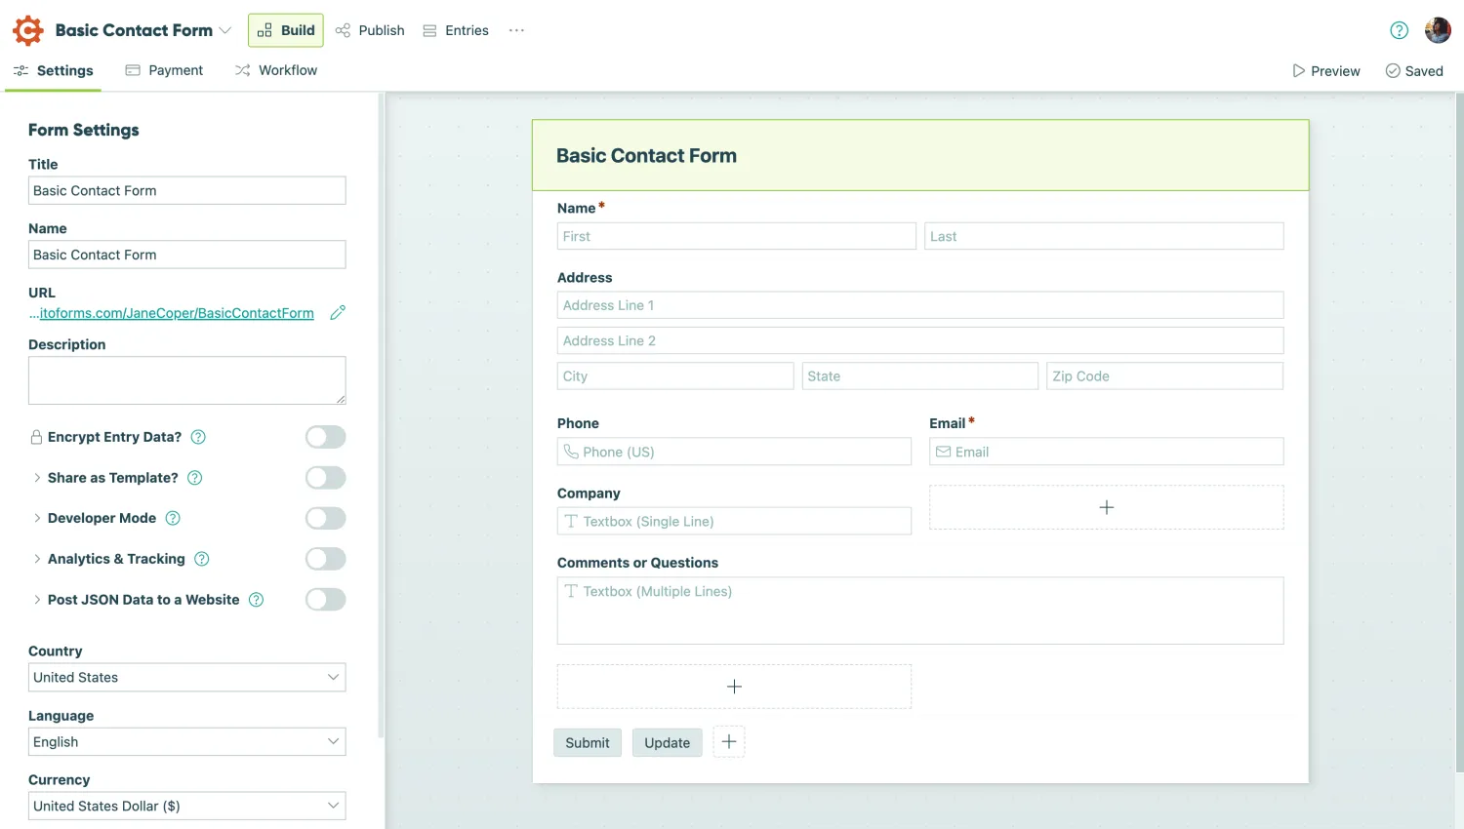
Task: Enable Analytics & Tracking
Action: pyautogui.click(x=325, y=558)
